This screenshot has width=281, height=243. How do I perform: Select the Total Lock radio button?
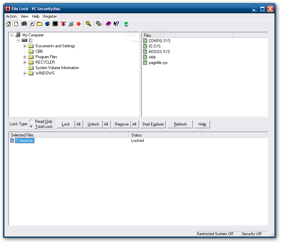click(x=31, y=126)
